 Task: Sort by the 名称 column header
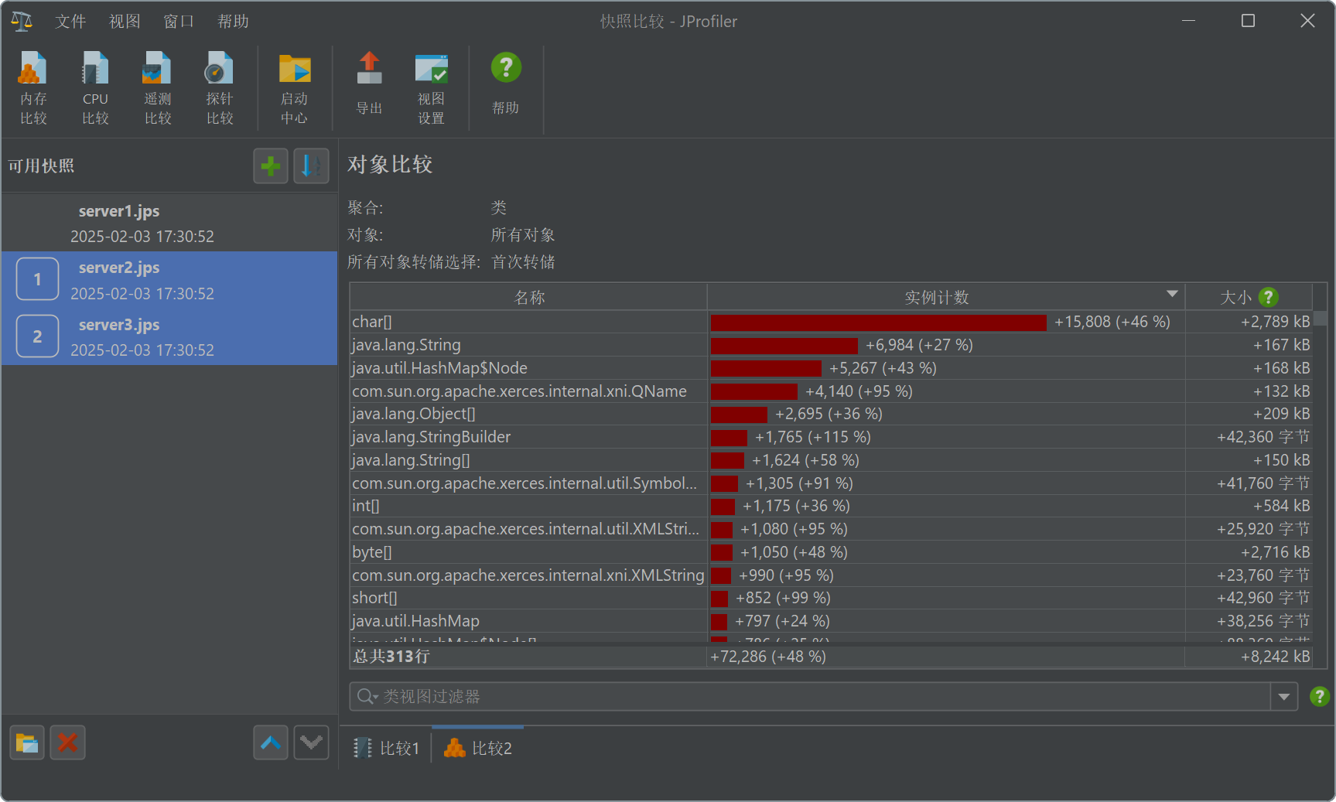tap(529, 297)
